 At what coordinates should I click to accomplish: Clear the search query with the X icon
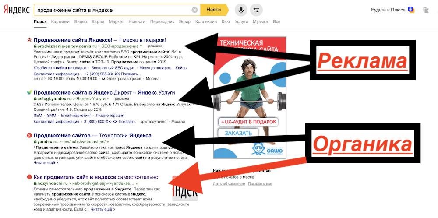(195, 10)
